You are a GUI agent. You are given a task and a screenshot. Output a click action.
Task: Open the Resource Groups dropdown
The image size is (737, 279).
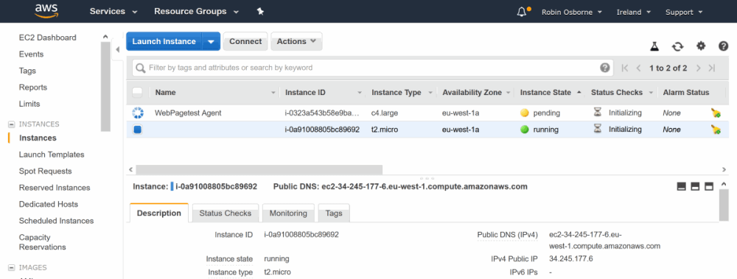click(x=197, y=11)
